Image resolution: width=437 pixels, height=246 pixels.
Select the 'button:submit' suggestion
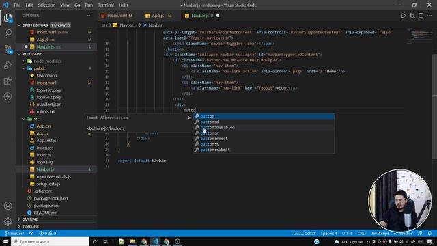[x=264, y=150]
